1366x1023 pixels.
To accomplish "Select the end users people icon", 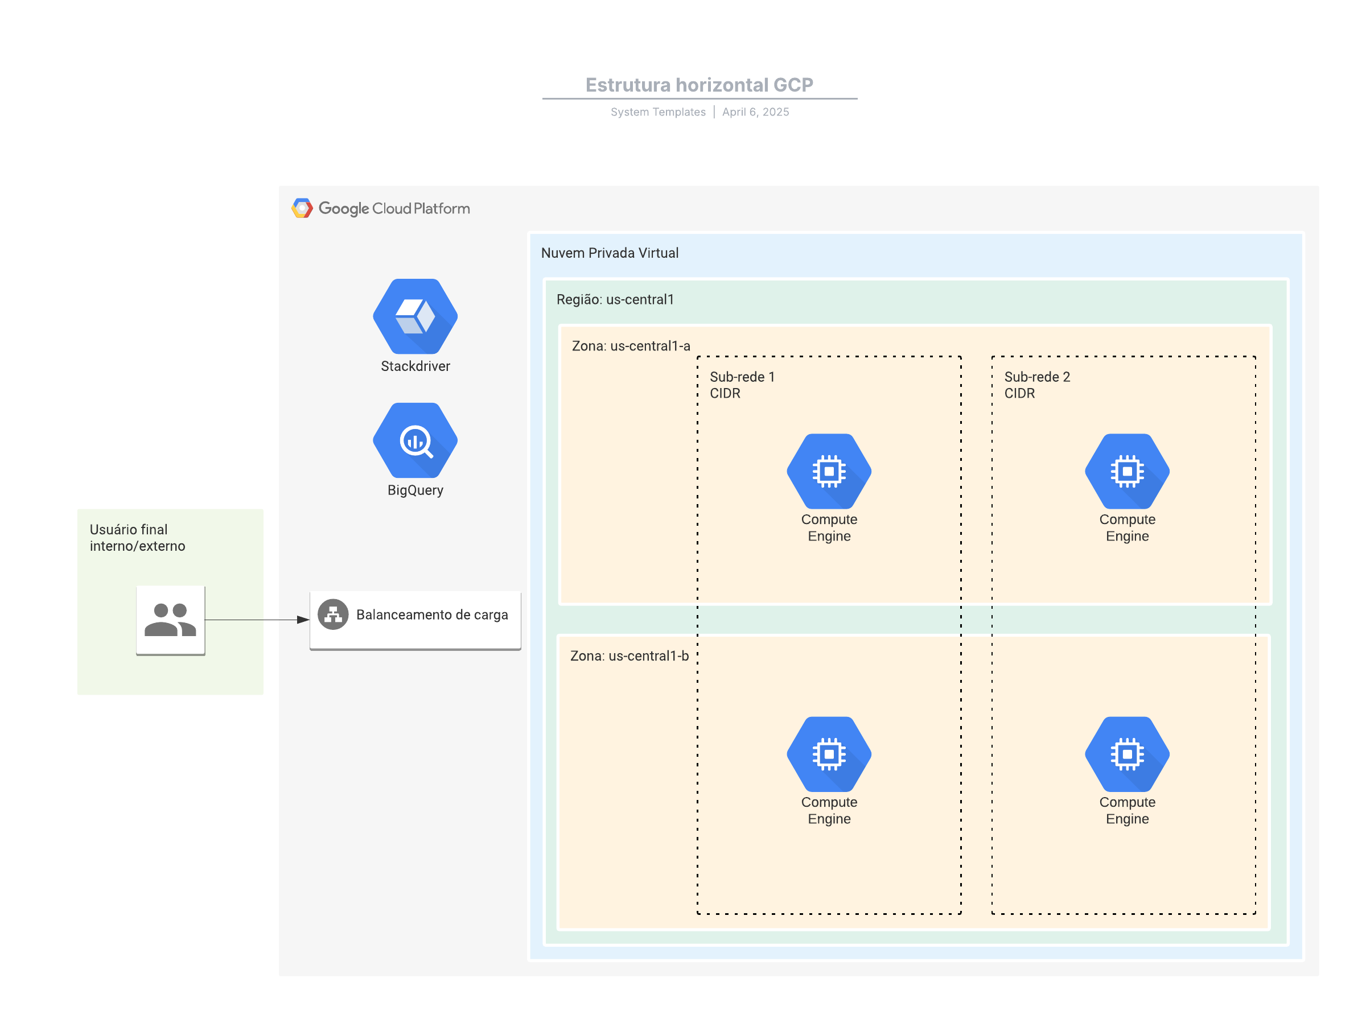I will (170, 620).
